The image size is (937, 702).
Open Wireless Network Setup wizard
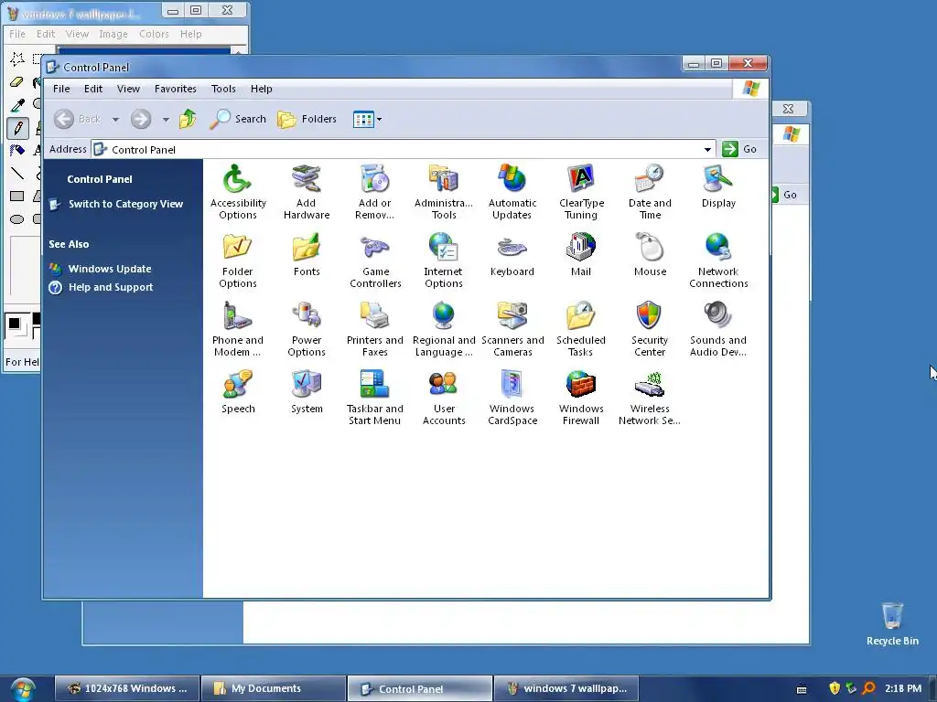click(650, 399)
